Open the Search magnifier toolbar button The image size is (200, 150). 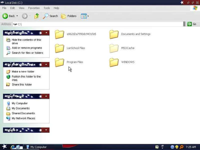click(x=50, y=16)
